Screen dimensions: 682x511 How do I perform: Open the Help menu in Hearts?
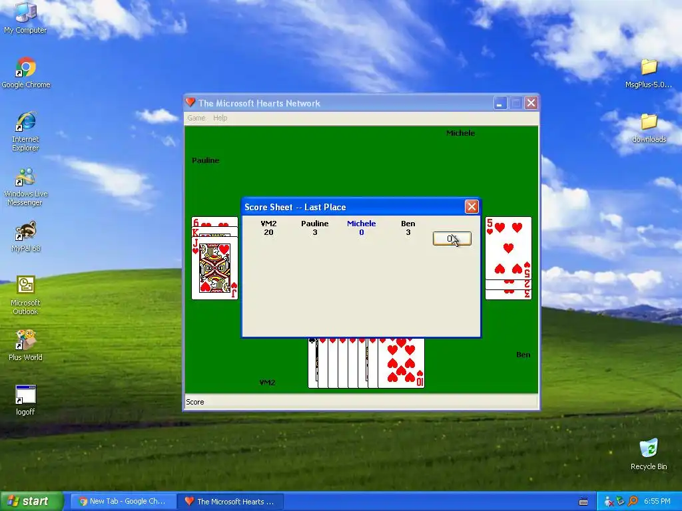point(220,118)
